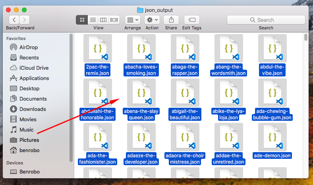Open Documents in the sidebar

pos(28,99)
